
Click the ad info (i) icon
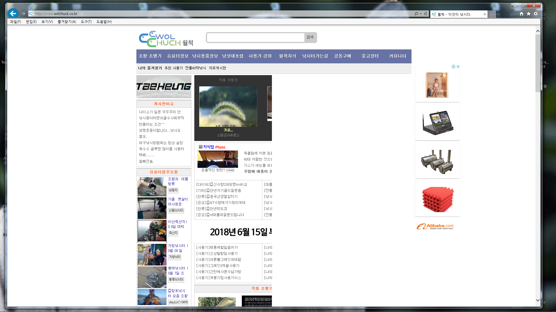(x=453, y=67)
